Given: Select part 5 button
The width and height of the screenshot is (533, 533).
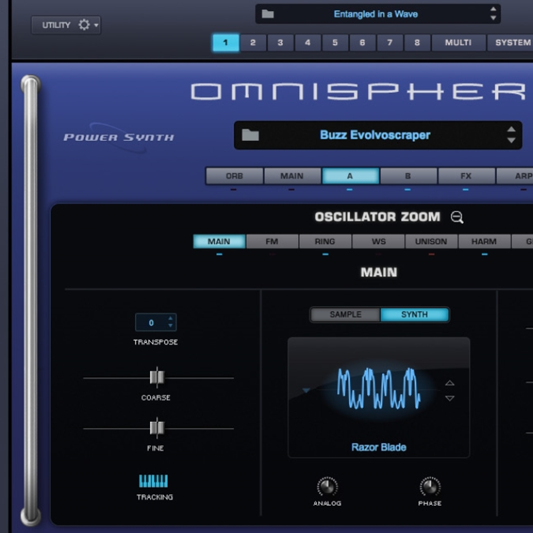Looking at the screenshot, I should (335, 43).
